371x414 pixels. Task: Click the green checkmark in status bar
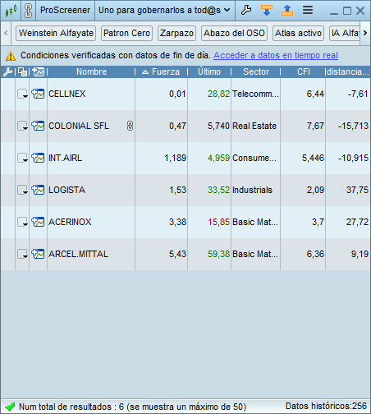coord(10,407)
